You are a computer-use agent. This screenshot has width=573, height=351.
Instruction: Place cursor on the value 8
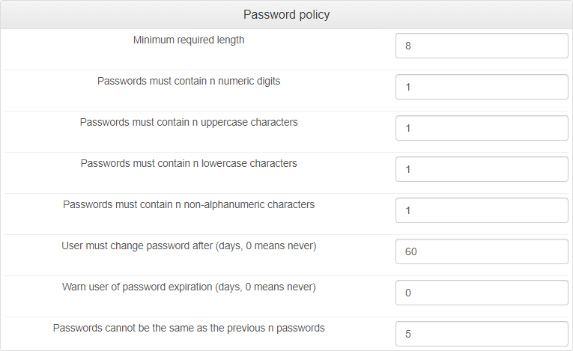point(408,46)
